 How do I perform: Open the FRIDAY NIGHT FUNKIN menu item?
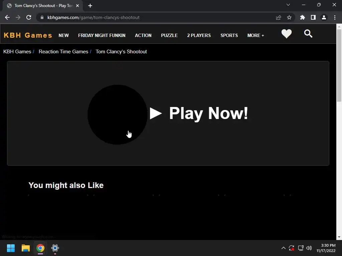coord(102,35)
